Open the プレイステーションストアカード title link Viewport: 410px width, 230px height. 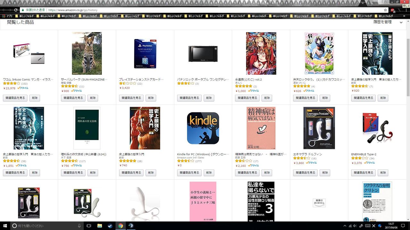point(142,79)
